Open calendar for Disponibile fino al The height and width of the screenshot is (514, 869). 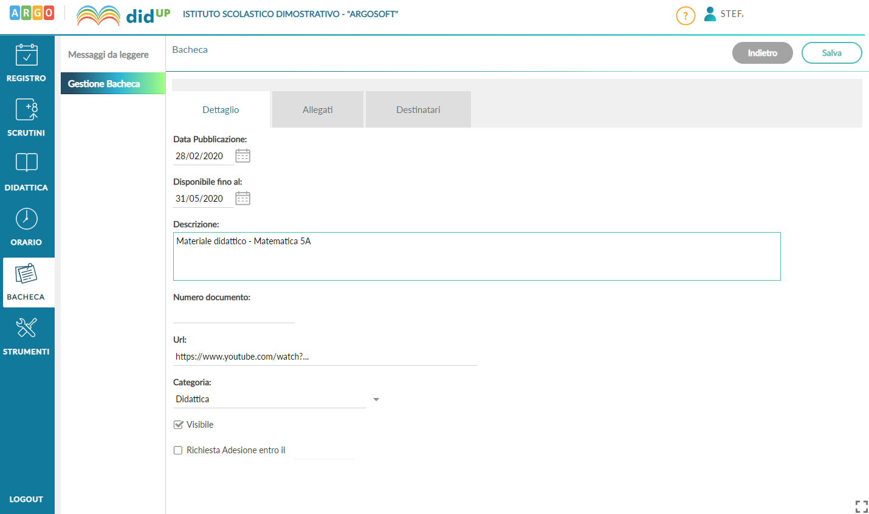243,199
